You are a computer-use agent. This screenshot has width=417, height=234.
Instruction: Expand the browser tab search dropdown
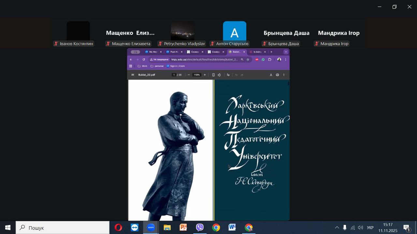(x=286, y=52)
